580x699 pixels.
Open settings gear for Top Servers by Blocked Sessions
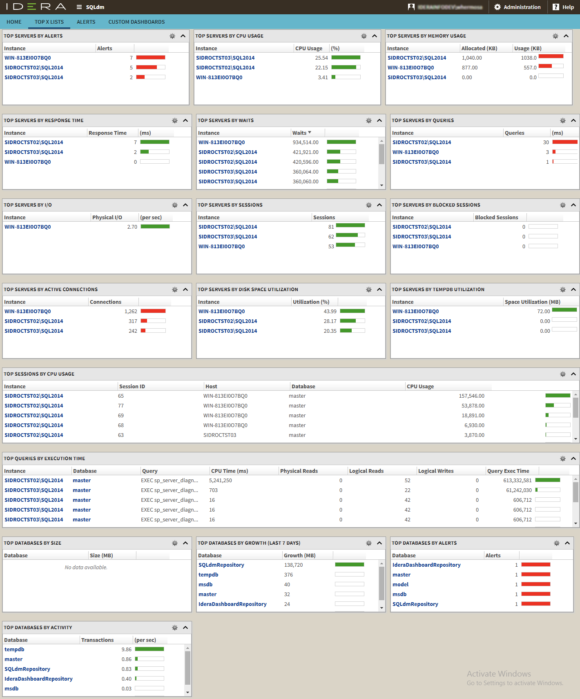pos(563,205)
